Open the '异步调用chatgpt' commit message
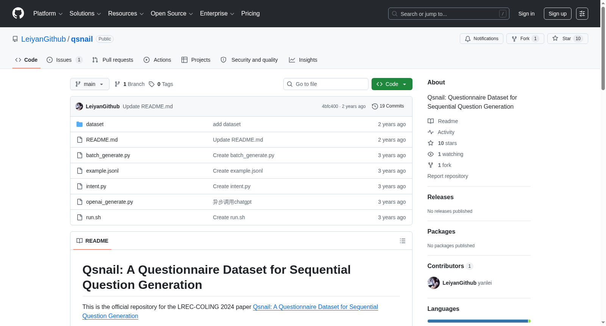 pyautogui.click(x=232, y=202)
